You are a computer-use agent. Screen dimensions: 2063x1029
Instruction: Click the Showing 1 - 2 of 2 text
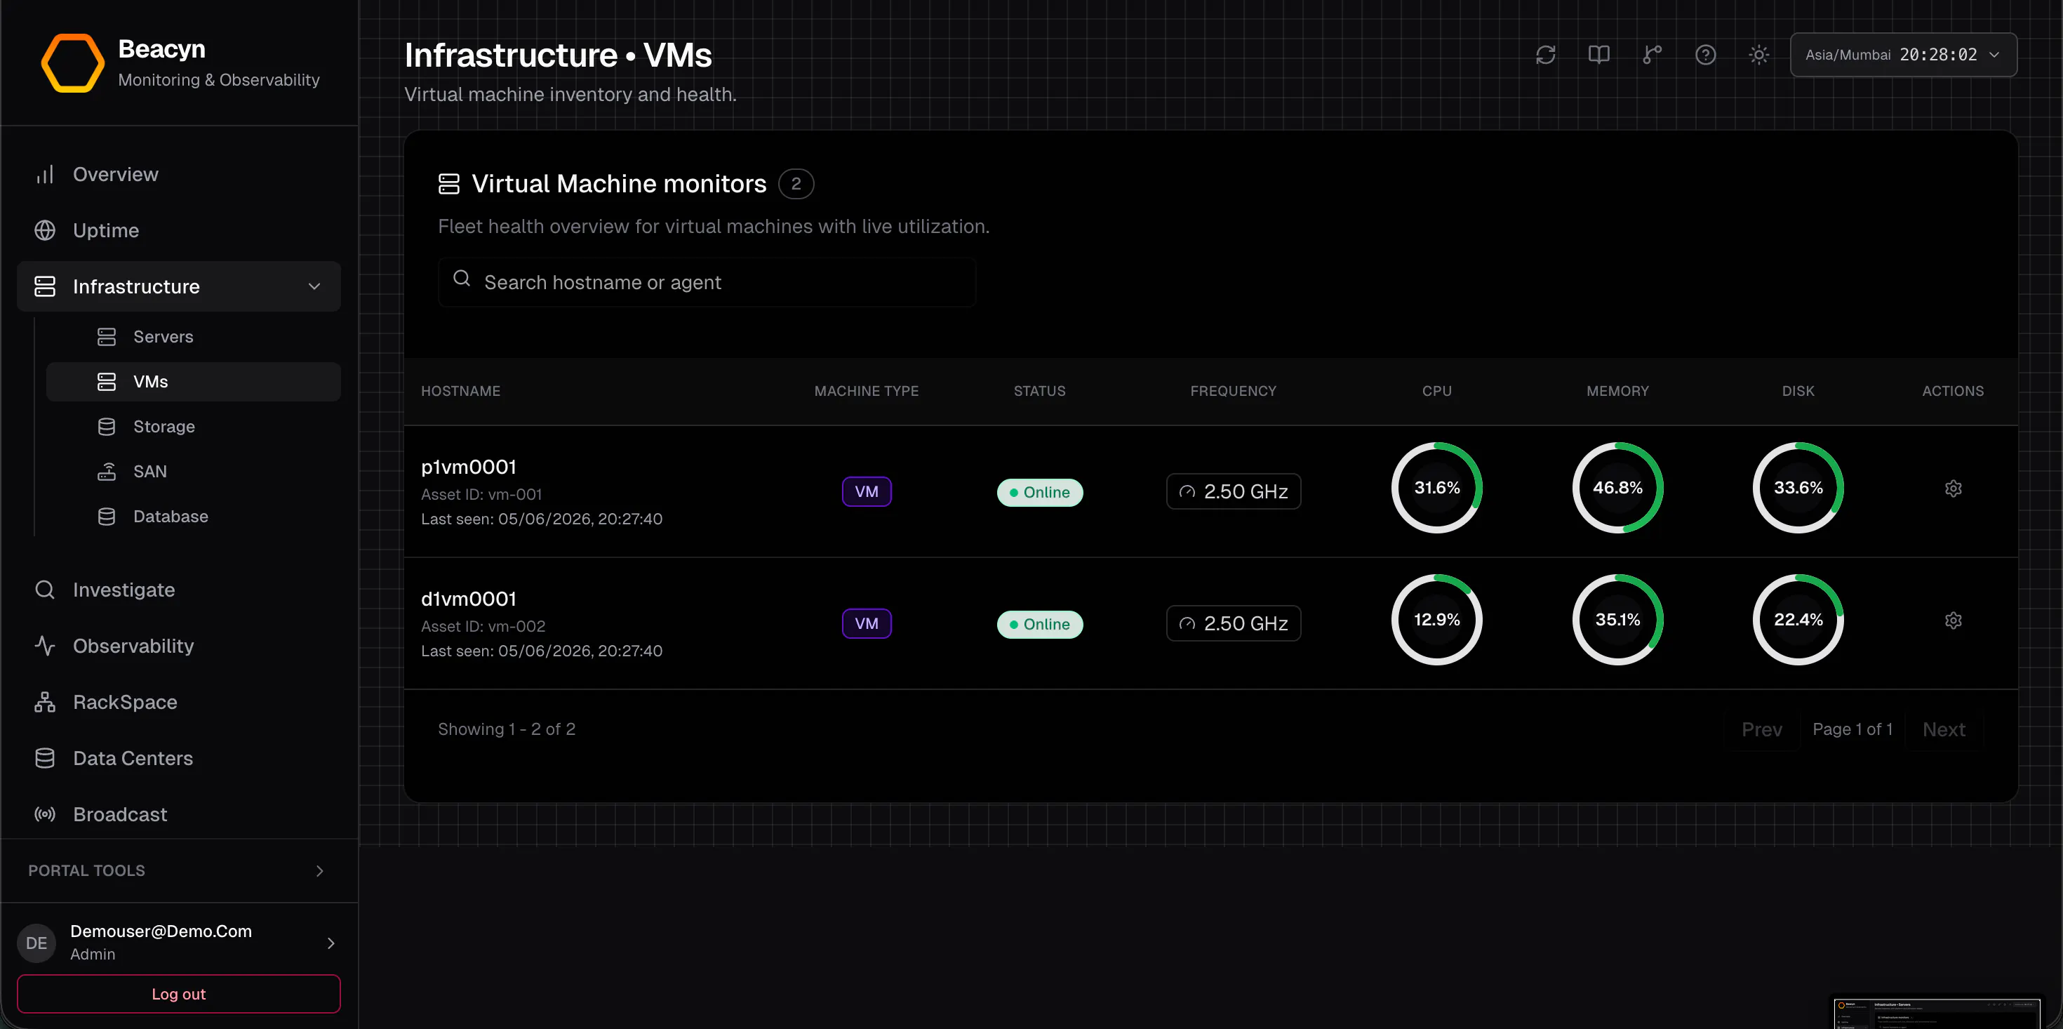(506, 729)
